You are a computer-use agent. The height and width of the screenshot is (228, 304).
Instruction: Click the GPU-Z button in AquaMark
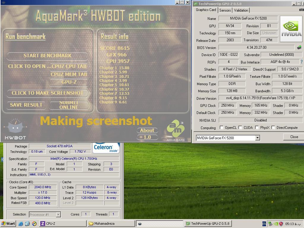coord(69,82)
